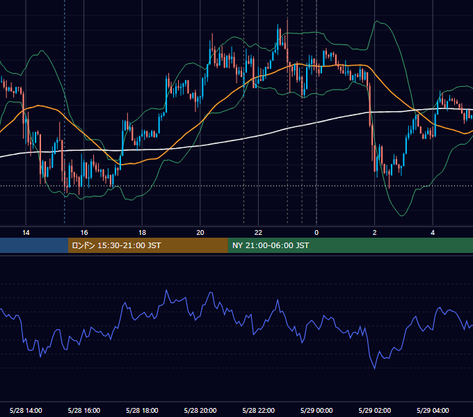Click the '4' hour label on chart axis
The width and height of the screenshot is (473, 417).
click(x=433, y=233)
